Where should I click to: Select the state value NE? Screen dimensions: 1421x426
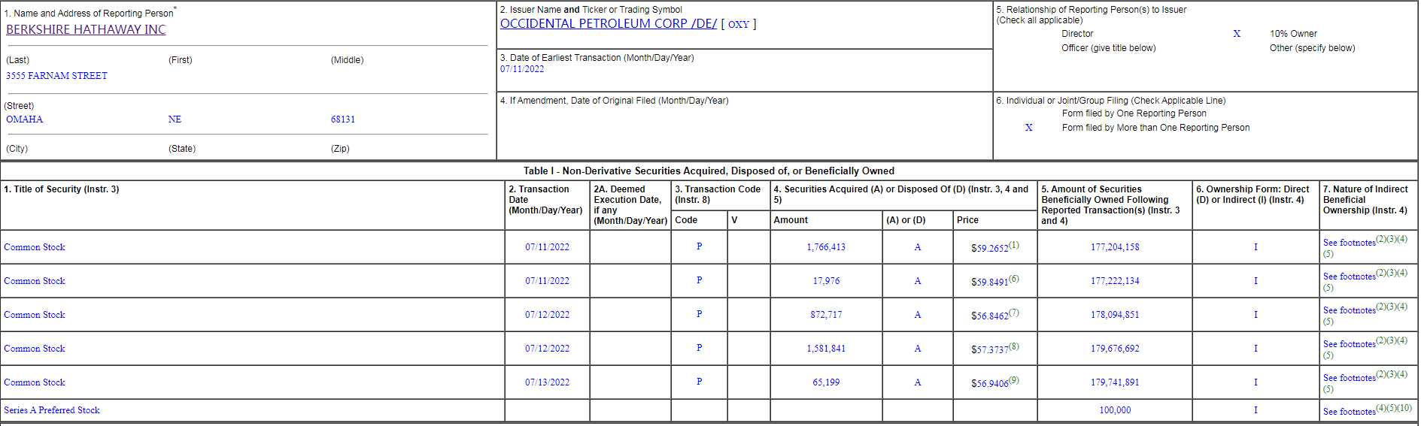tap(175, 119)
